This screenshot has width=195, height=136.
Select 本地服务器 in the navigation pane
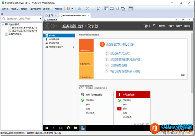tap(59, 39)
